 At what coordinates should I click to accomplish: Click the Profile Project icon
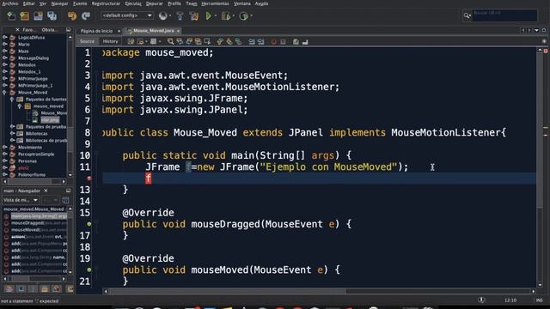point(243,15)
